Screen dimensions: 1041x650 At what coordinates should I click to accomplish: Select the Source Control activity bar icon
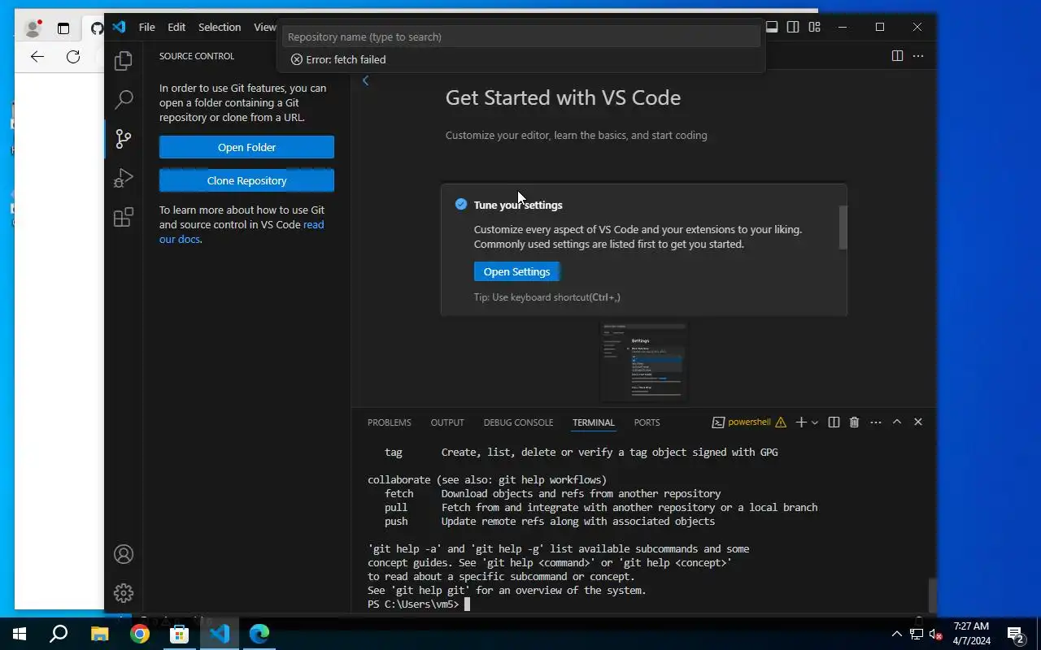point(124,138)
